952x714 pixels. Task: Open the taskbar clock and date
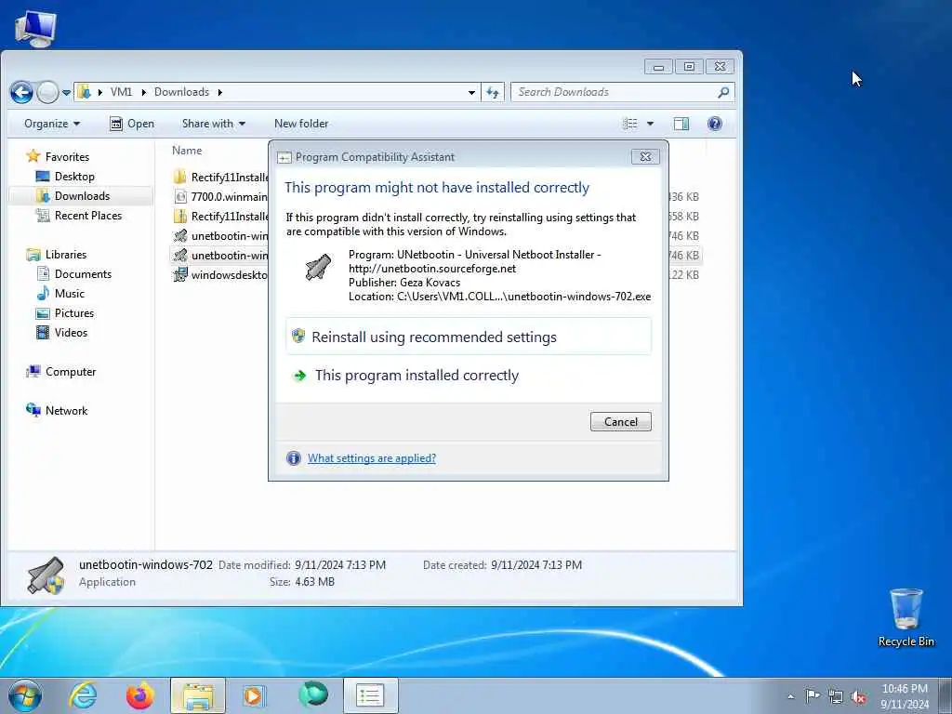[x=905, y=696]
